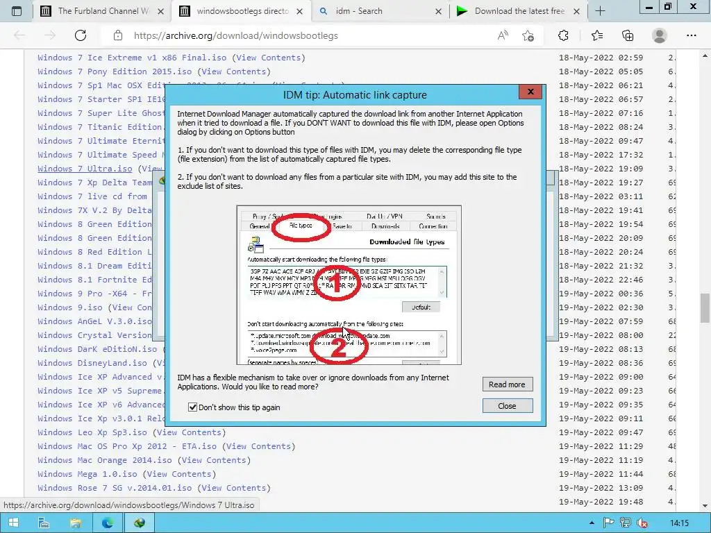711x533 pixels.
Task: Open Windows Leo Xp Sp3.iso link
Action: click(92, 432)
